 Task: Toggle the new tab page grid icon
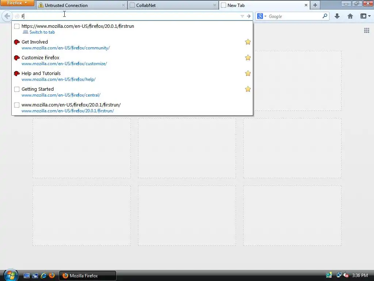367,31
